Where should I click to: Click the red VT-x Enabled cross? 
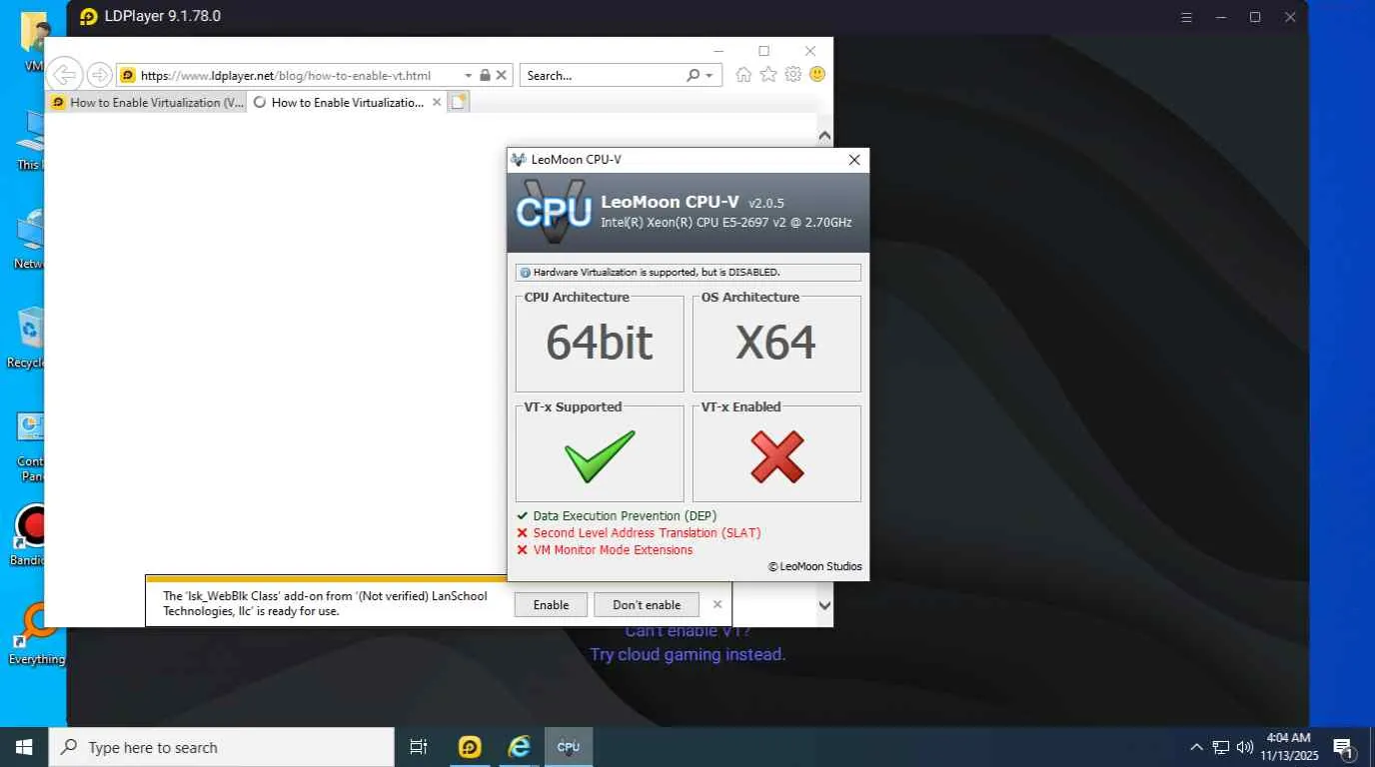[x=777, y=456]
